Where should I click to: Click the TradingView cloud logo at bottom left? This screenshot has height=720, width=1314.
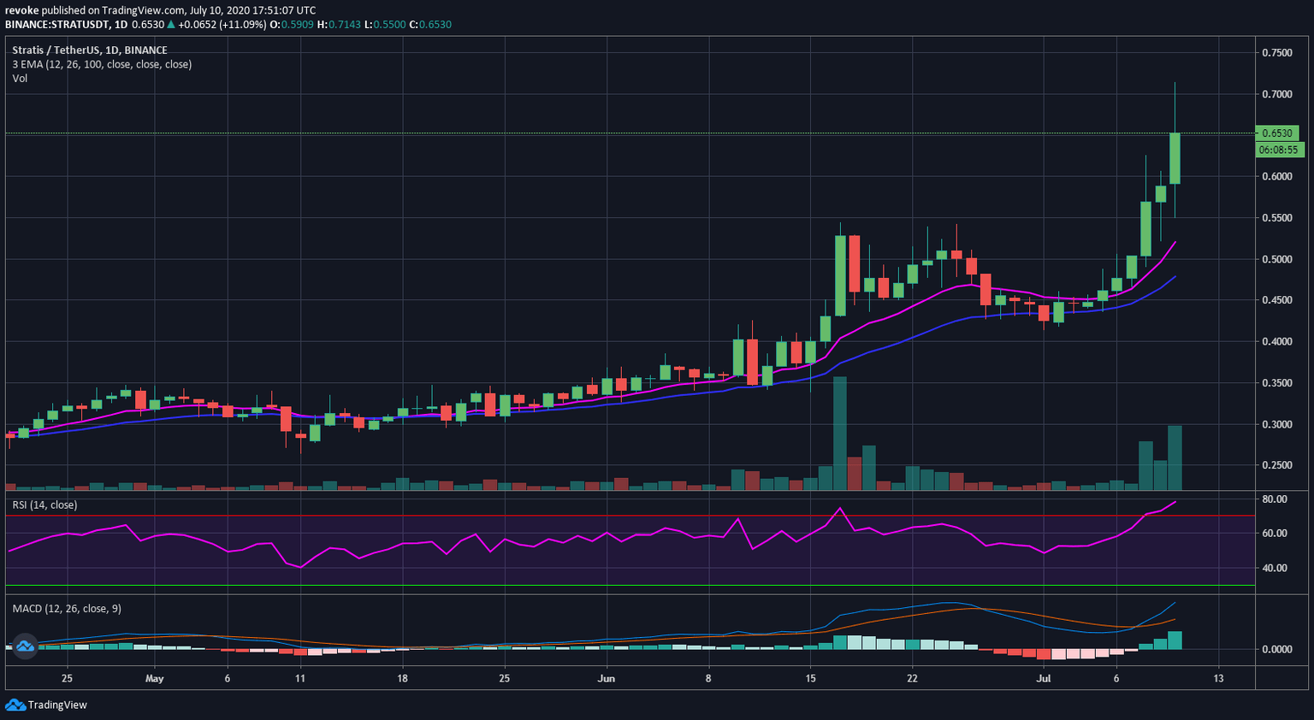[x=15, y=705]
